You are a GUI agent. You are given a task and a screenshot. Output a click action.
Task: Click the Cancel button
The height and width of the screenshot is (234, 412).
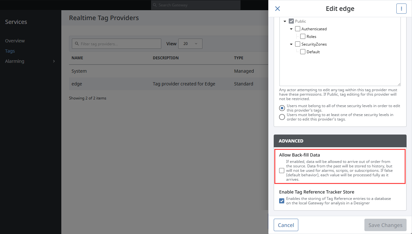click(286, 225)
